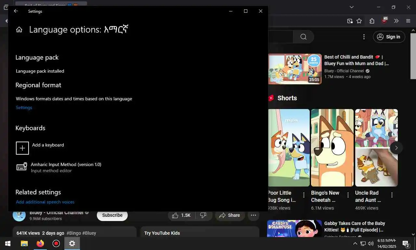Image resolution: width=416 pixels, height=250 pixels.
Task: Select the Amharic Input Method keyboard icon
Action: tap(22, 167)
